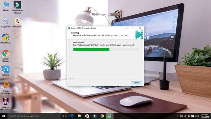Click the battery tray icon
Viewport: 211px width, 119px height.
182,116
